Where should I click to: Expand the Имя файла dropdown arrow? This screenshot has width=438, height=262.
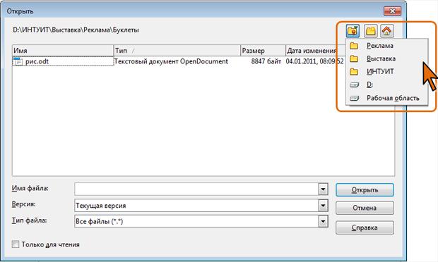click(323, 189)
